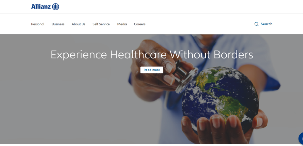Click the Allianz eagle emblem icon
Screen dimensions: 303x146
tap(55, 7)
